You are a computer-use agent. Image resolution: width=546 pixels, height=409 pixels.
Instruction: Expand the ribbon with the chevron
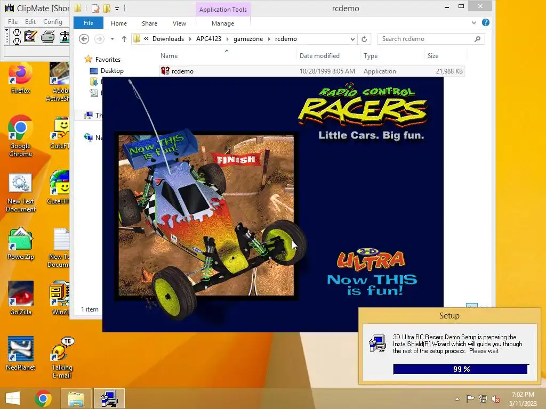(474, 22)
